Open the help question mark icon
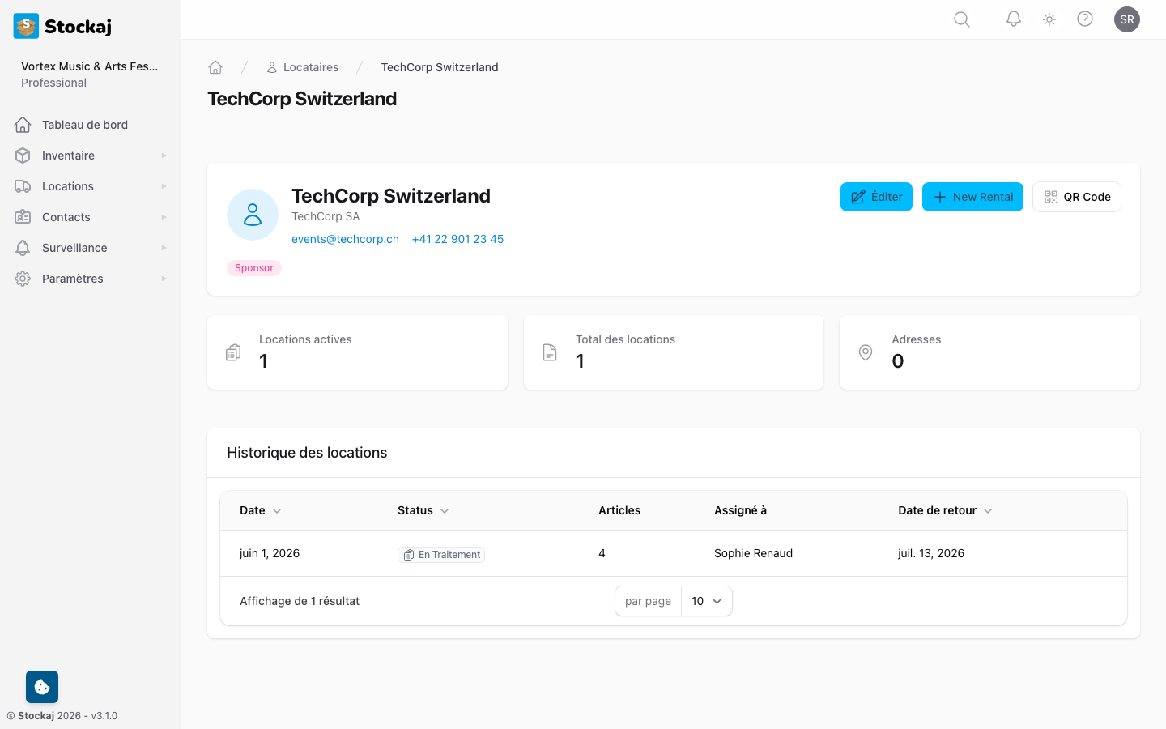This screenshot has width=1166, height=729. (1085, 19)
